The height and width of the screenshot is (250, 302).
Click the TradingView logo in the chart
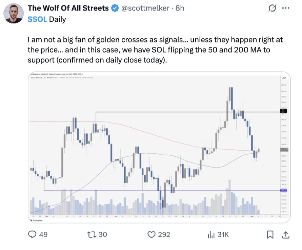[x=35, y=220]
